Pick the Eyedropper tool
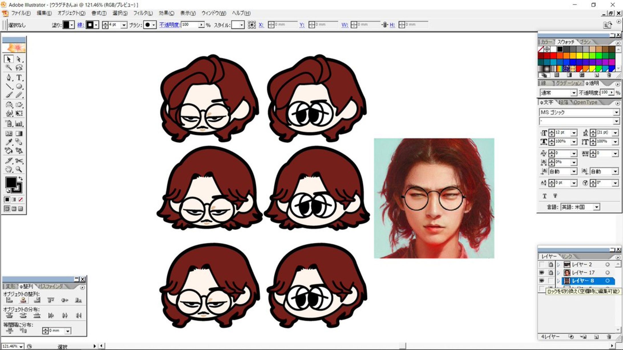Viewport: 623px width, 350px height. [x=9, y=142]
